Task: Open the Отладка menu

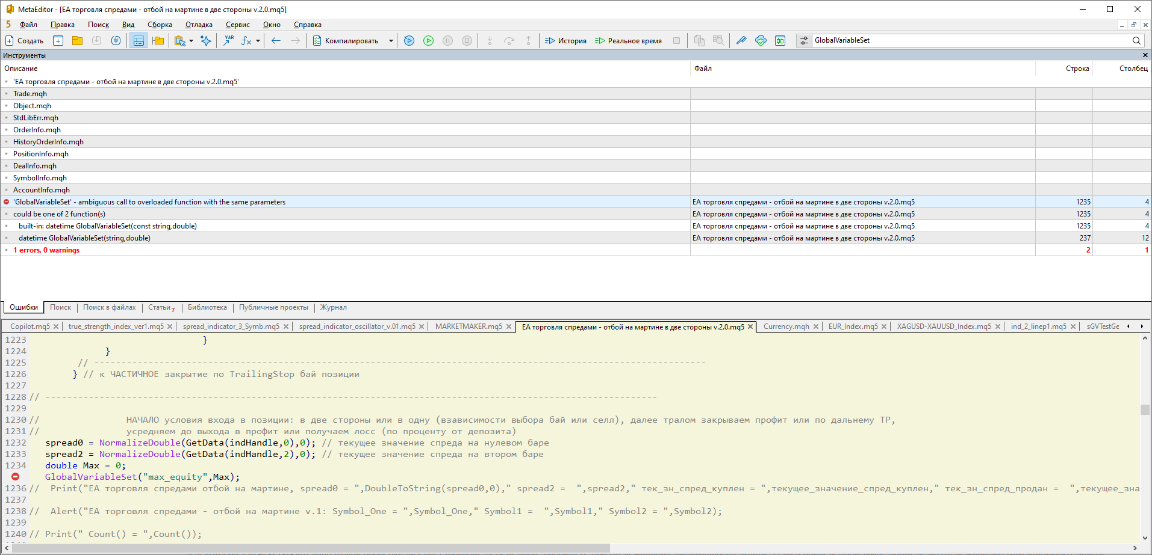Action: [x=199, y=25]
